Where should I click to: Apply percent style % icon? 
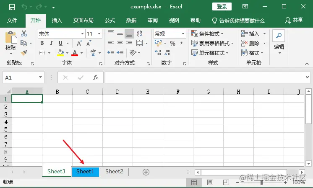pos(173,43)
